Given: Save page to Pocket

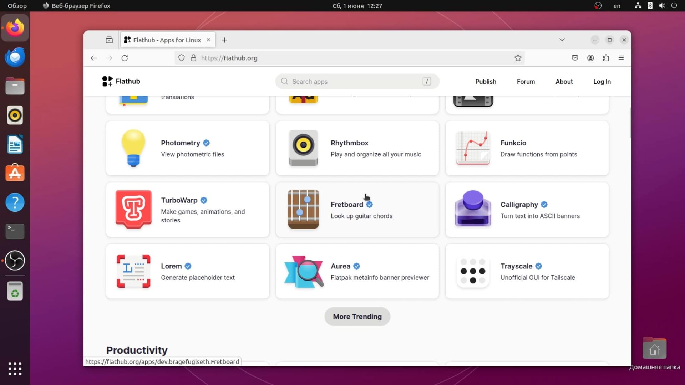Looking at the screenshot, I should [x=575, y=58].
